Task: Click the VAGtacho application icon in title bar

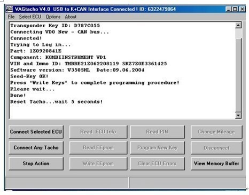Action: pyautogui.click(x=9, y=9)
